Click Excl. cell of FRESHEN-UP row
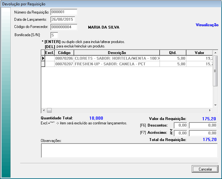Screen dimensions: 222x179 coord(50,64)
